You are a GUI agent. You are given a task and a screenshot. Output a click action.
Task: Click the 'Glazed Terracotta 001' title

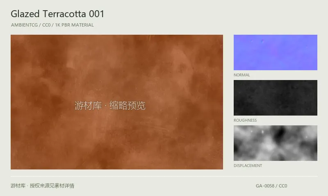coord(57,14)
